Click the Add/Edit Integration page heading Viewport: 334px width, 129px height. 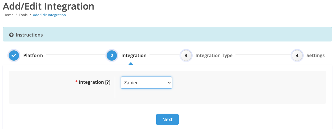coord(49,6)
